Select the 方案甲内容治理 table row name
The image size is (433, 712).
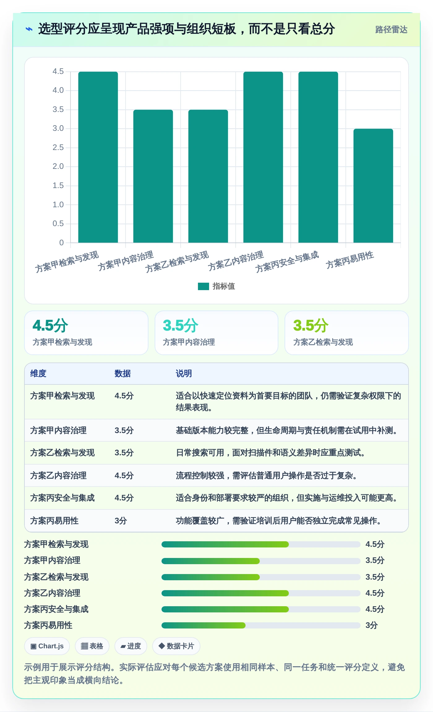pyautogui.click(x=58, y=431)
